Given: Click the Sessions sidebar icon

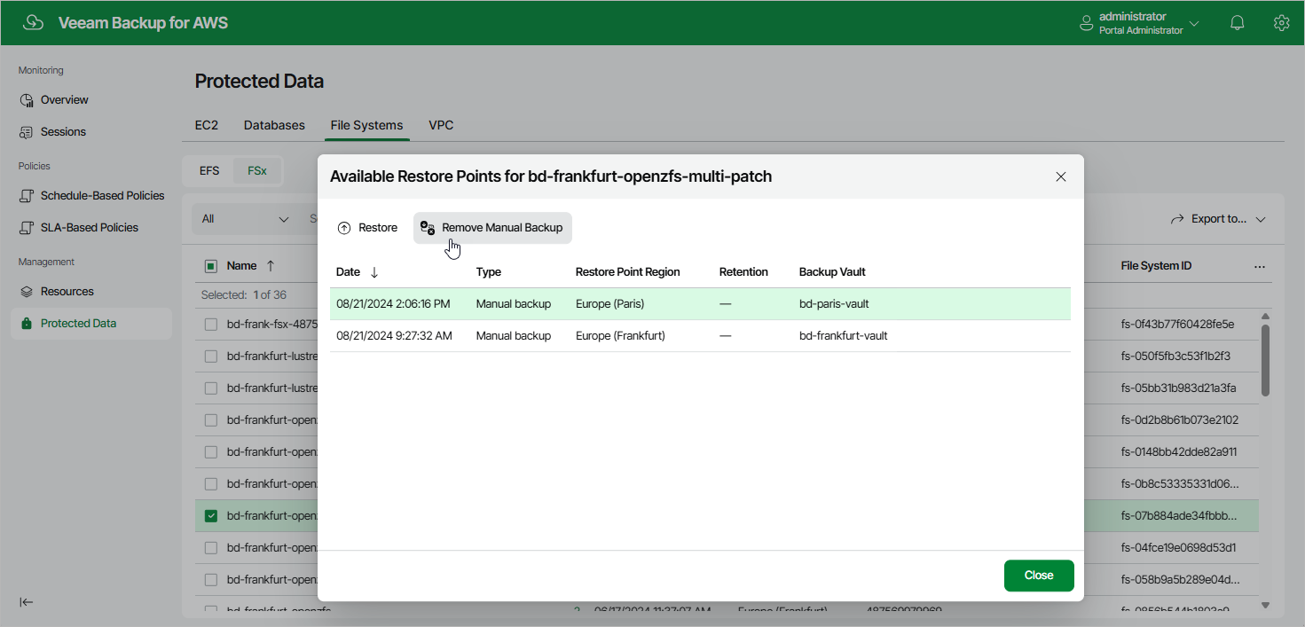Looking at the screenshot, I should pyautogui.click(x=27, y=132).
